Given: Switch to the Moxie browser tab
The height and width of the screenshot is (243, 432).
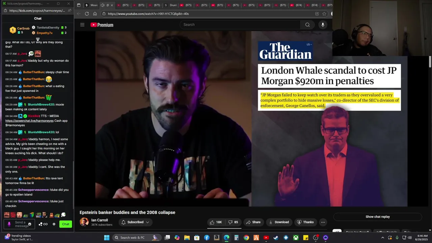Looking at the screenshot, I should 91,5.
